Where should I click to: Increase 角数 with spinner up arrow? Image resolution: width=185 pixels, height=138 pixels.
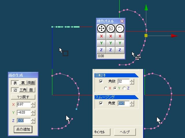click(x=132, y=80)
